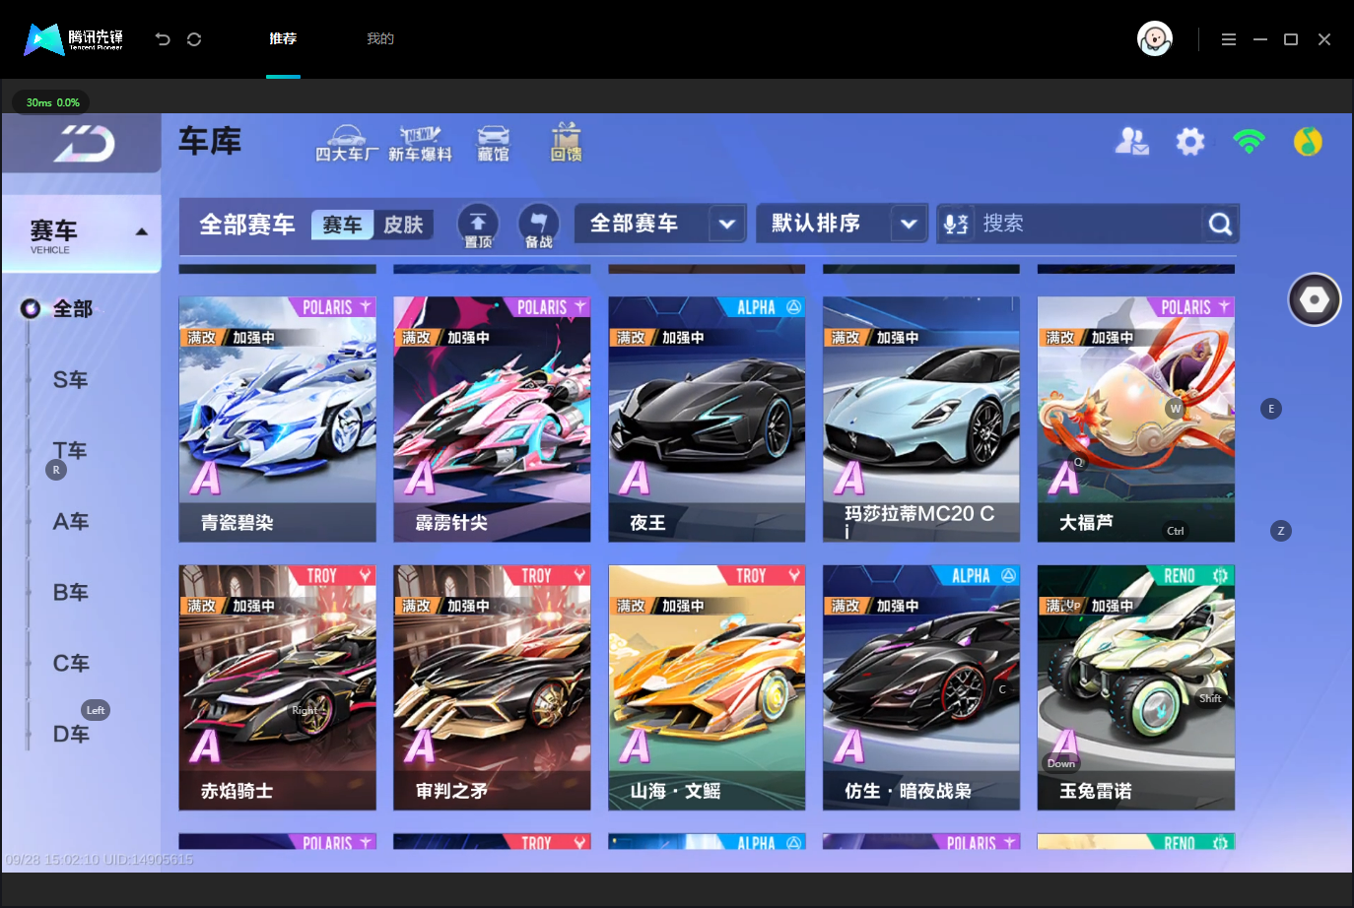Expand the 全部赛车 filter dropdown
This screenshot has width=1354, height=908.
pos(661,224)
